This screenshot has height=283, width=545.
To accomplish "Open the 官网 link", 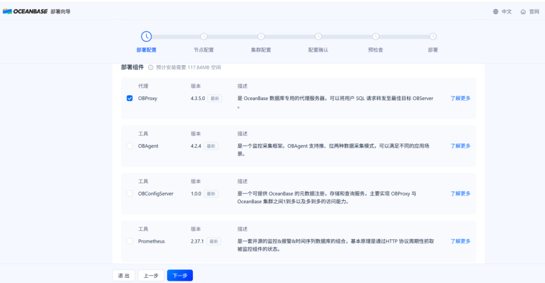I will click(534, 12).
